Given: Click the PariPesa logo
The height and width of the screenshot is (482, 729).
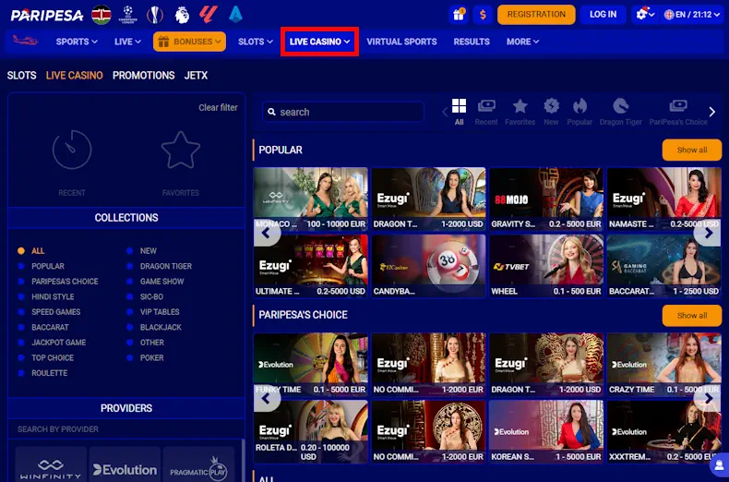Looking at the screenshot, I should (x=47, y=15).
